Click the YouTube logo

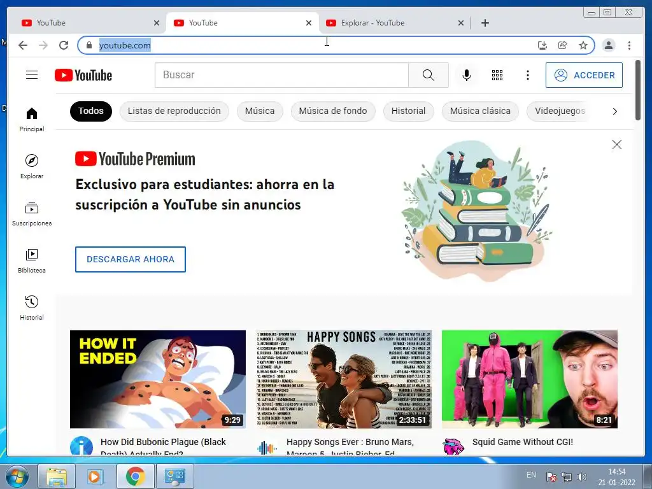click(83, 75)
